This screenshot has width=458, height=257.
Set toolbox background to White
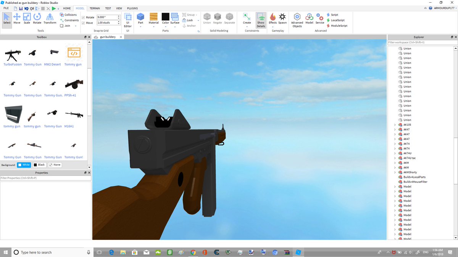click(24, 165)
